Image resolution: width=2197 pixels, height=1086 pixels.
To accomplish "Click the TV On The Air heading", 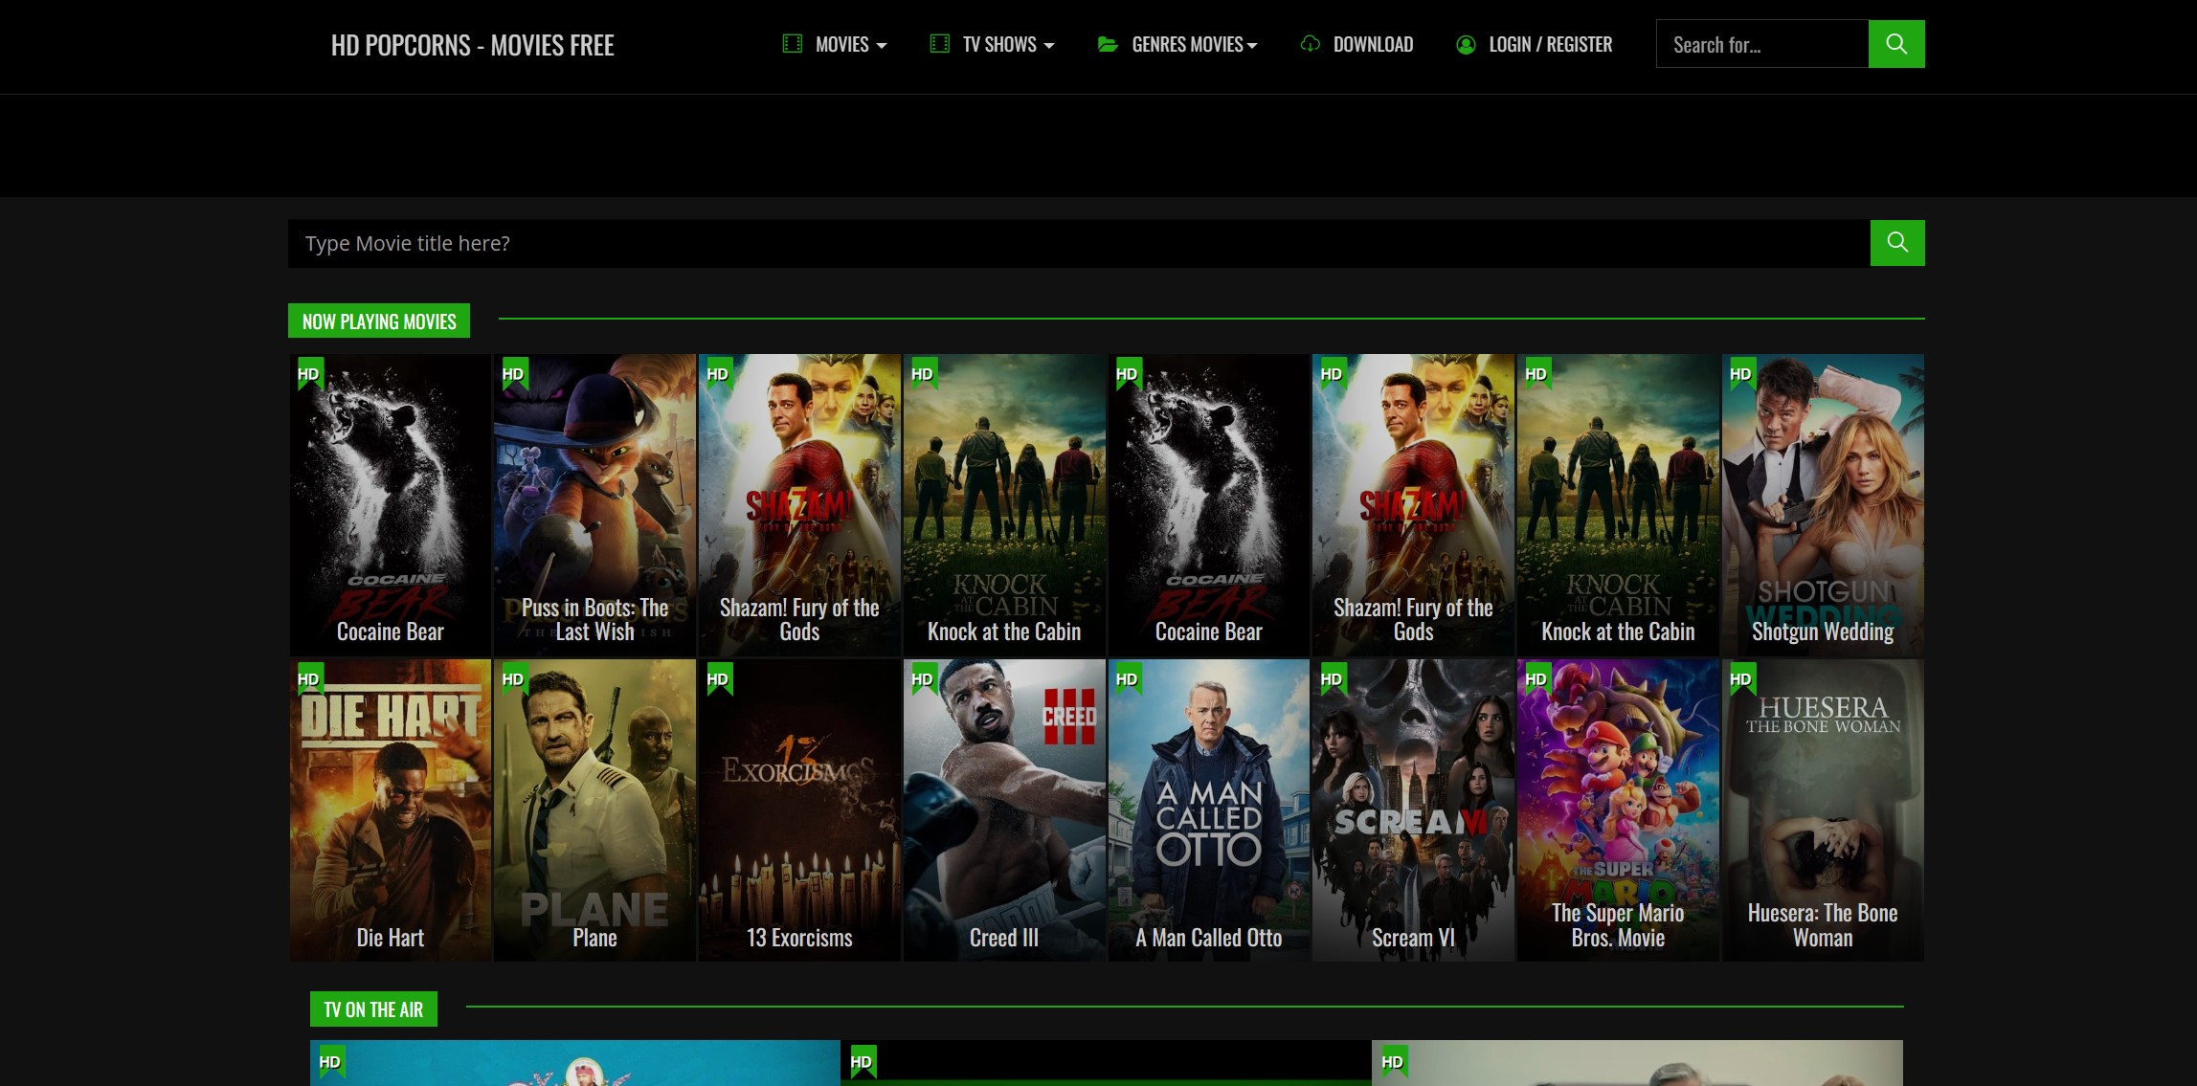I will 373,1009.
